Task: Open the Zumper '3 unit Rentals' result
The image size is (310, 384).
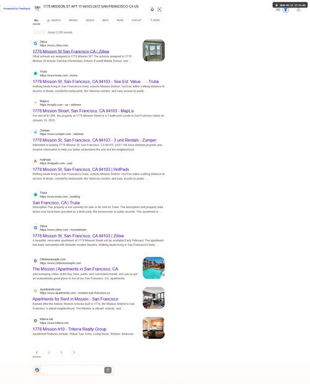Action: coord(94,140)
